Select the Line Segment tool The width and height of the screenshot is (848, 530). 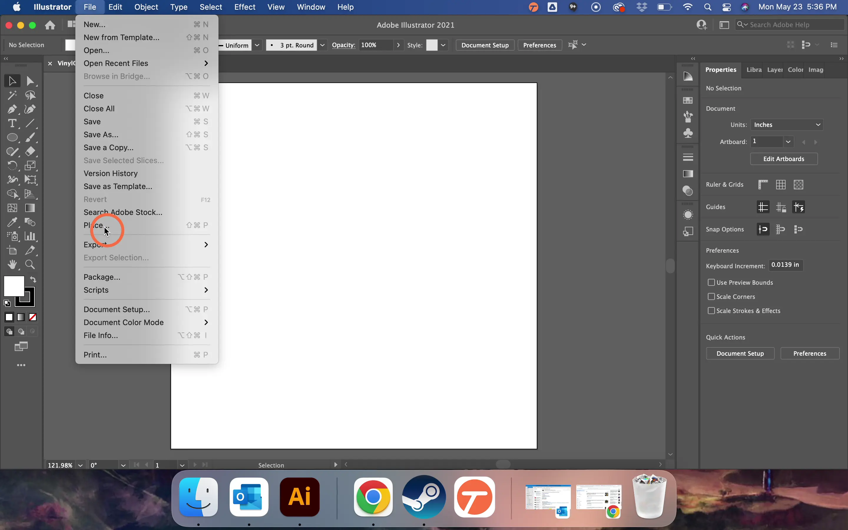(x=31, y=123)
